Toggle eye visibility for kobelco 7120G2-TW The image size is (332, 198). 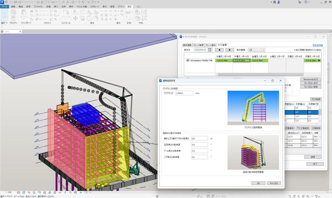(x=188, y=60)
